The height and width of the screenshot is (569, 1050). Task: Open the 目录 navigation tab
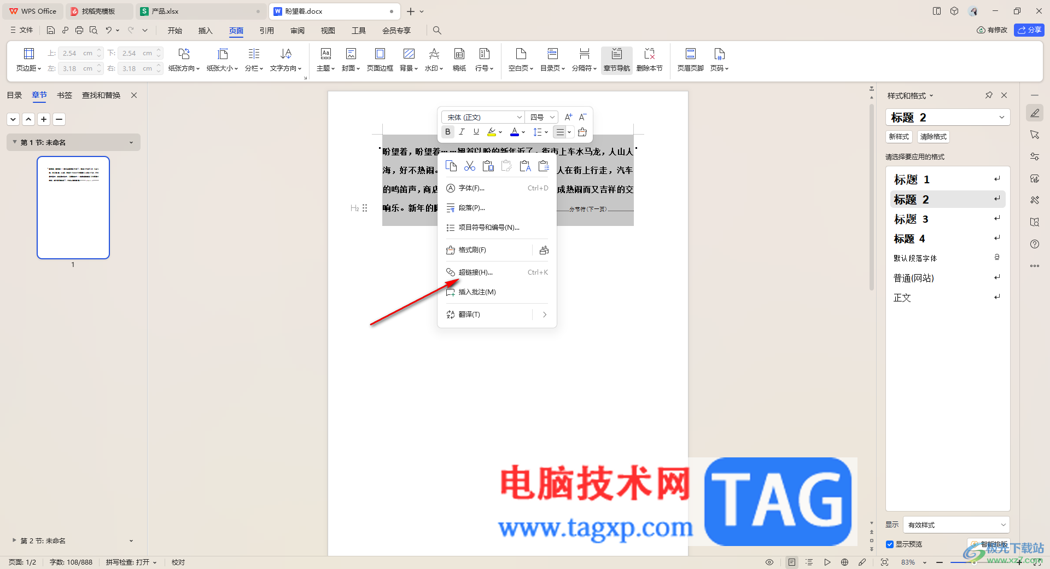click(x=14, y=95)
